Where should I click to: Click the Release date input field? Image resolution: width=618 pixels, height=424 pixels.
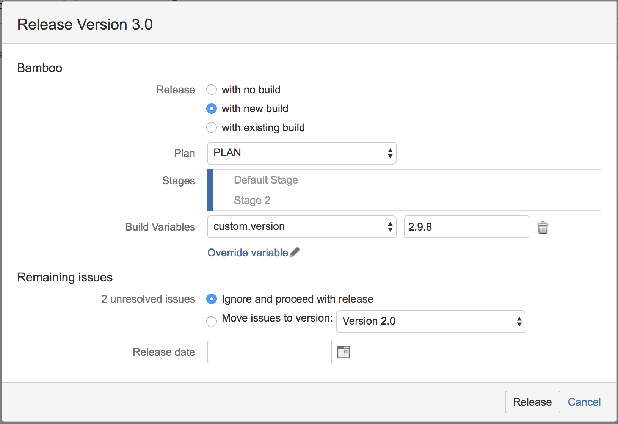coord(269,352)
